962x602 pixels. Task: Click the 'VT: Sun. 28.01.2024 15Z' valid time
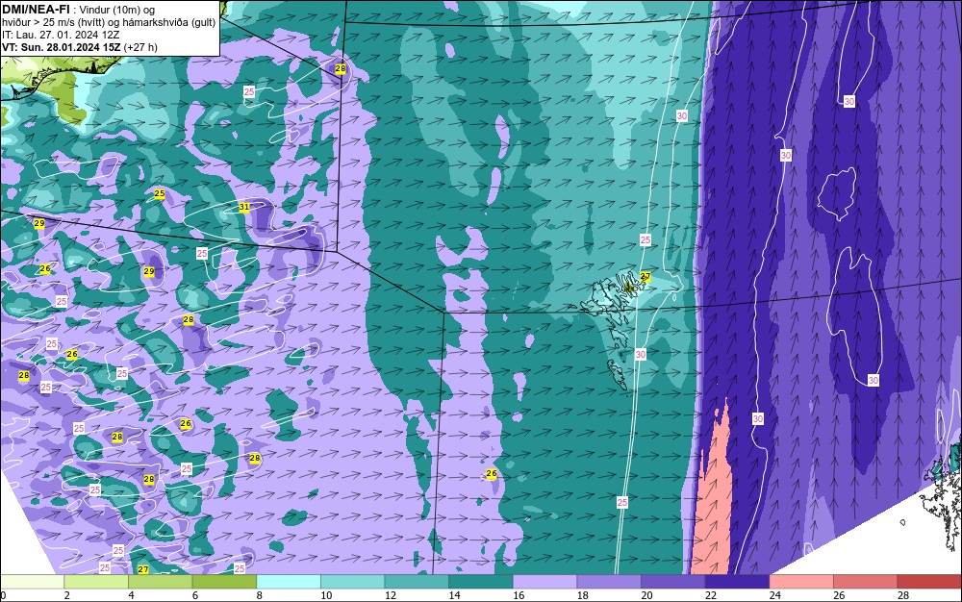coord(61,47)
